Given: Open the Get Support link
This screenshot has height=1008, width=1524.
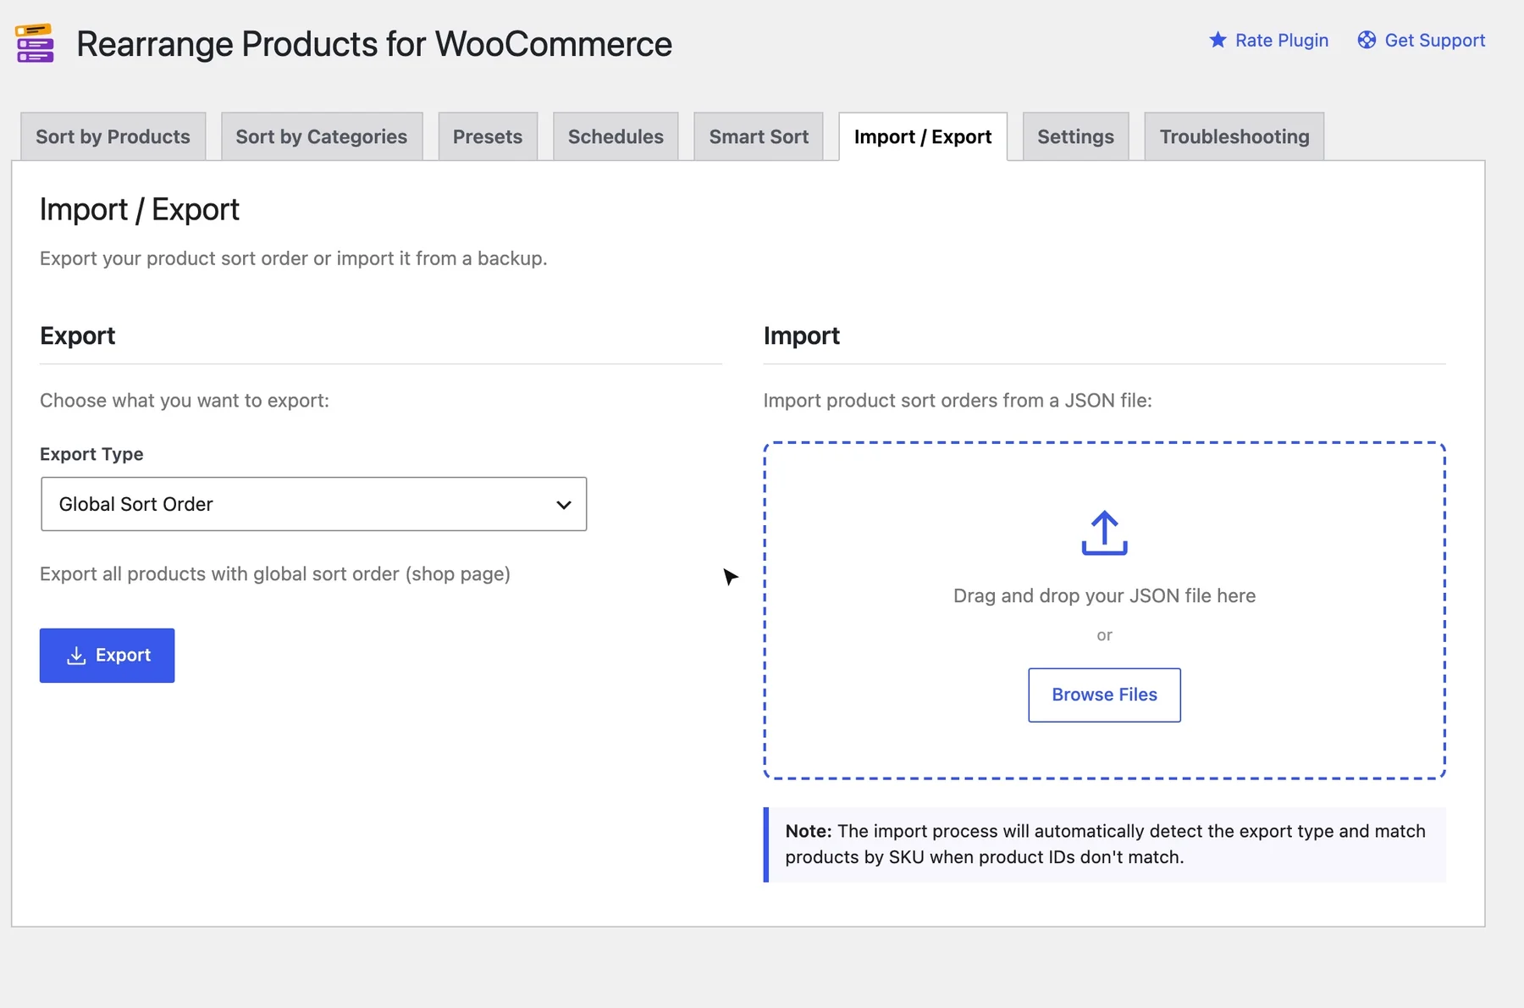Looking at the screenshot, I should [1422, 40].
